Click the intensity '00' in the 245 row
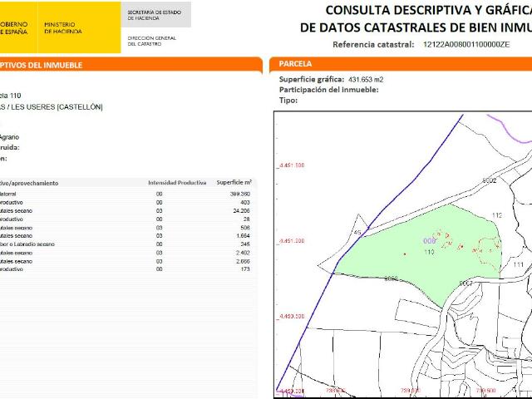Screen dimensions: 532x399 (160, 244)
